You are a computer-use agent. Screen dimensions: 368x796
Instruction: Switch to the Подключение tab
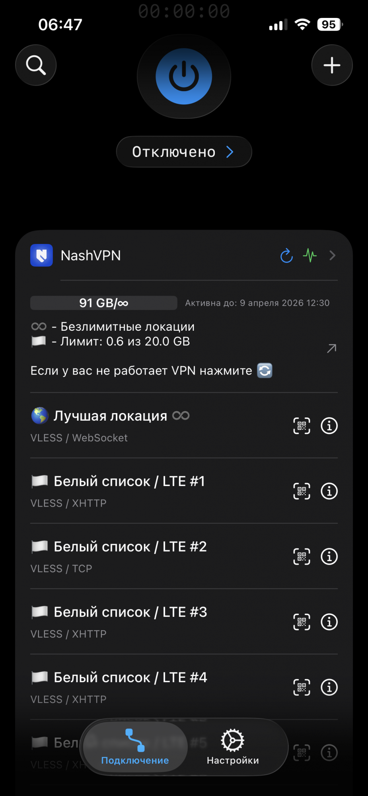coord(135,747)
